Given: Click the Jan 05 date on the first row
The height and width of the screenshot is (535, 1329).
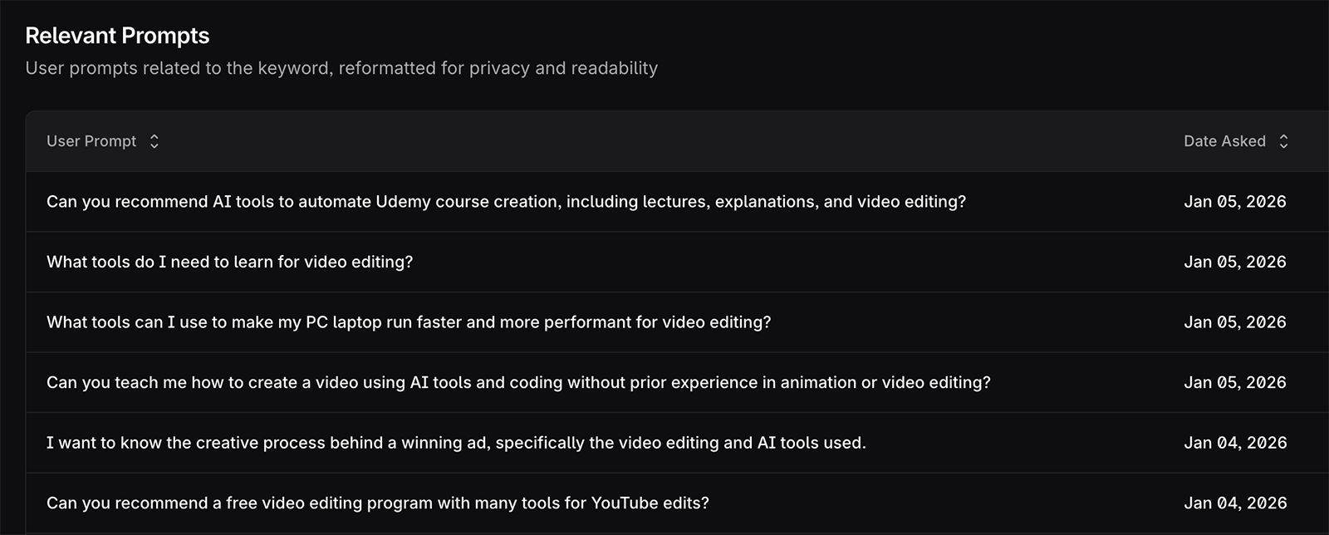Looking at the screenshot, I should click(x=1235, y=201).
